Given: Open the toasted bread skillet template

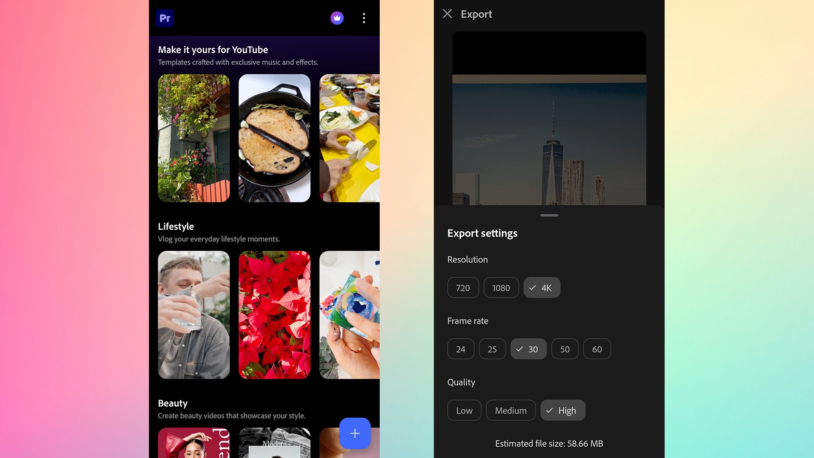Looking at the screenshot, I should 274,138.
